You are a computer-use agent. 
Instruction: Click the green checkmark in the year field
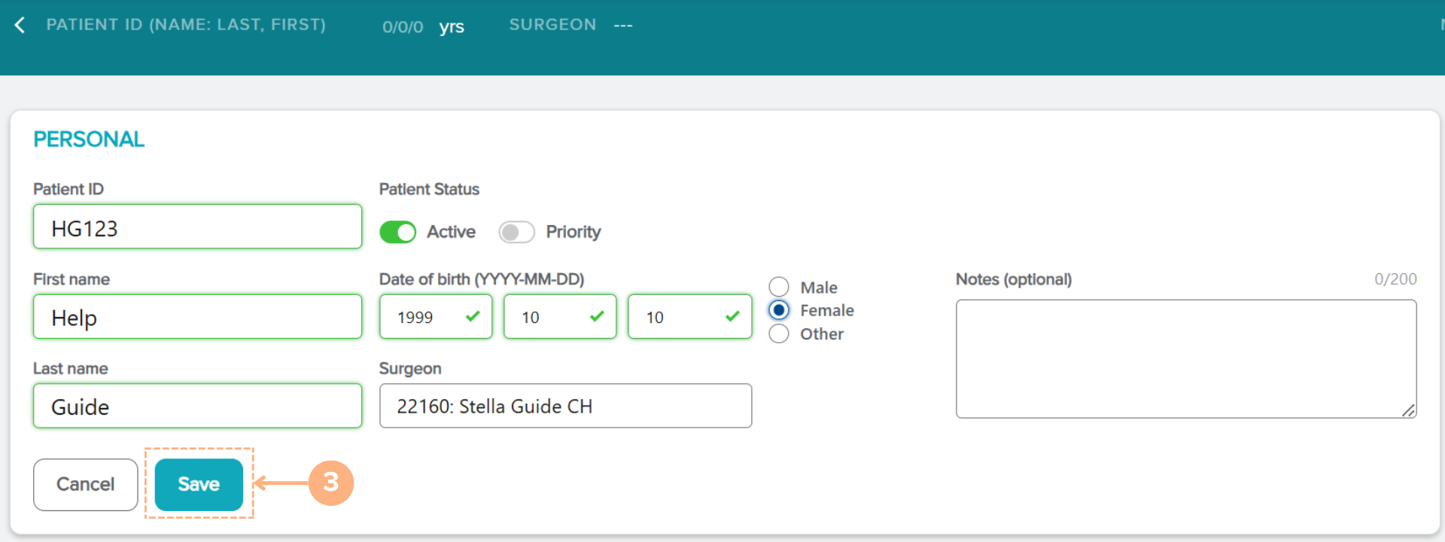coord(473,316)
